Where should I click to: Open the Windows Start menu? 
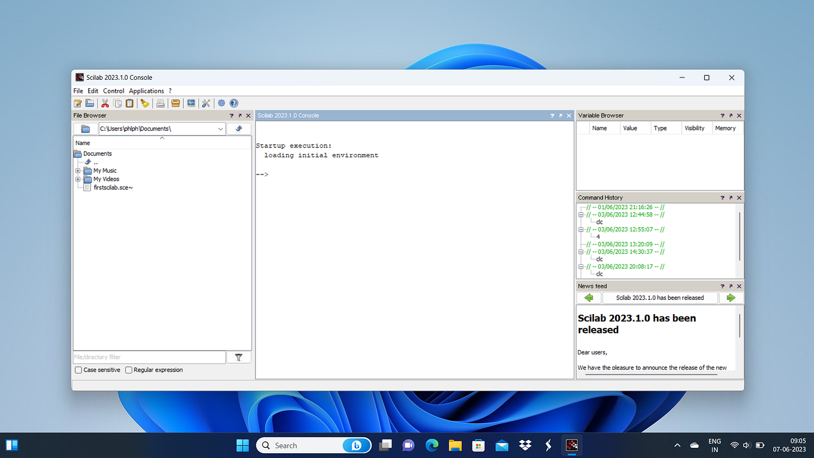point(243,445)
